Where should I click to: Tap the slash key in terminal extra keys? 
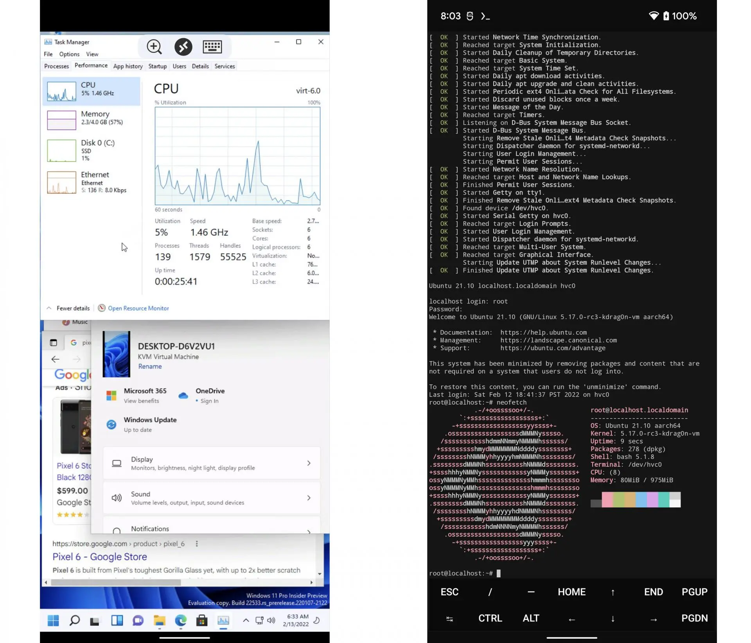(490, 592)
